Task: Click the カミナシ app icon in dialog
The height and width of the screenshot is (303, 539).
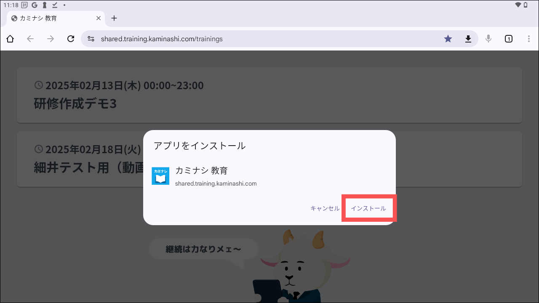Action: click(x=160, y=176)
